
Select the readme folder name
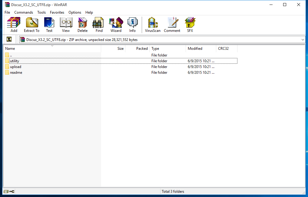pos(16,73)
